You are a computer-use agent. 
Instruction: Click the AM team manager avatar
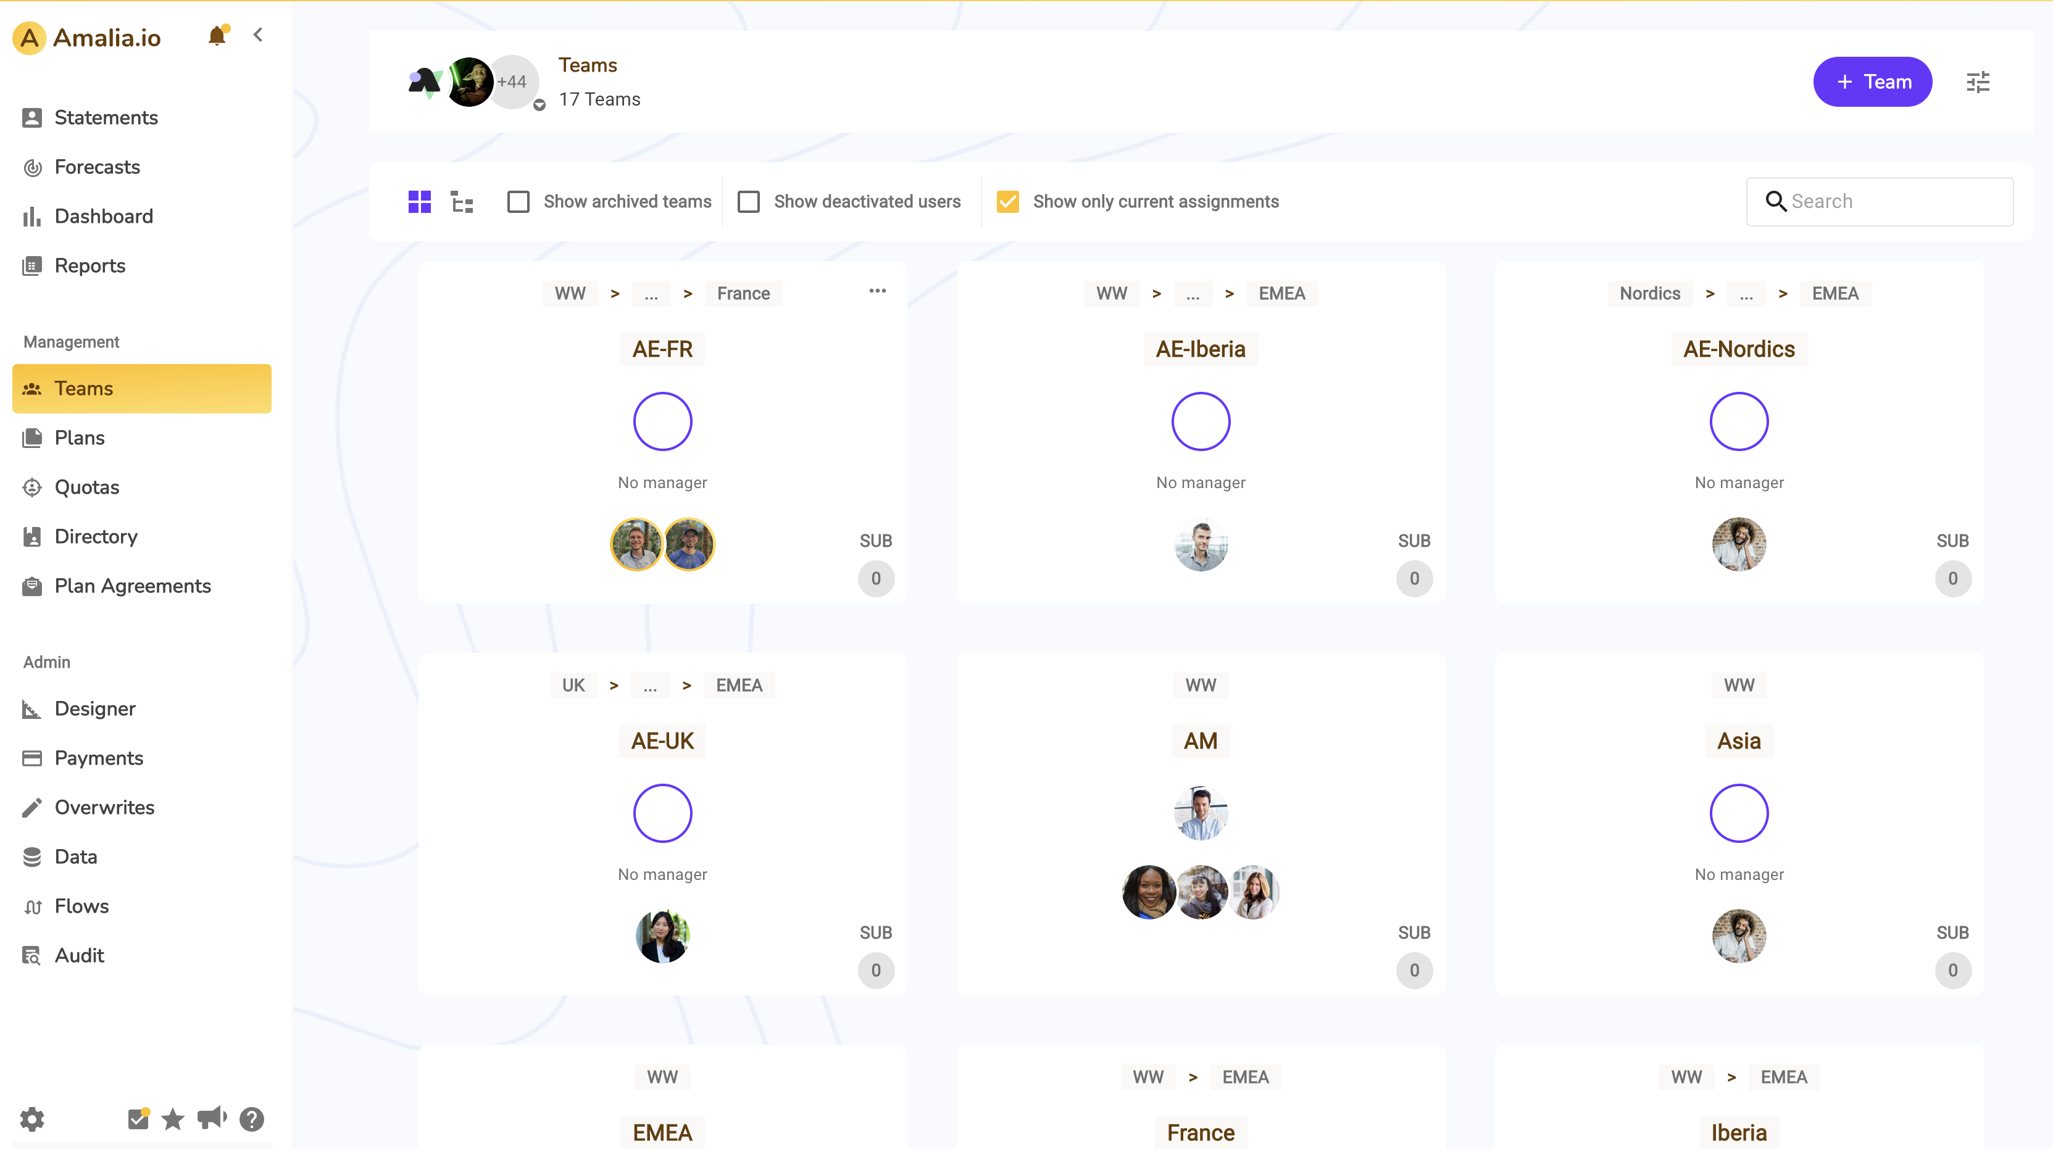pos(1201,813)
